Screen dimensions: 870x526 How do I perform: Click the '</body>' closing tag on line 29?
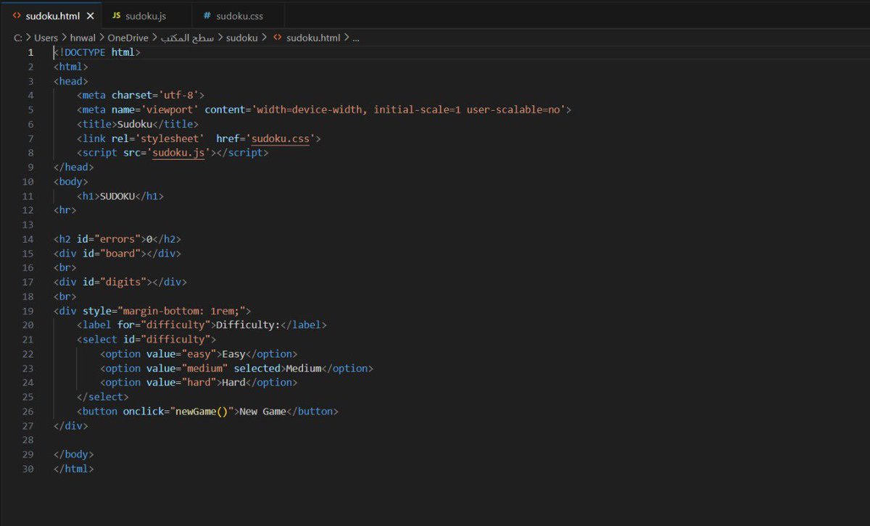(x=74, y=454)
